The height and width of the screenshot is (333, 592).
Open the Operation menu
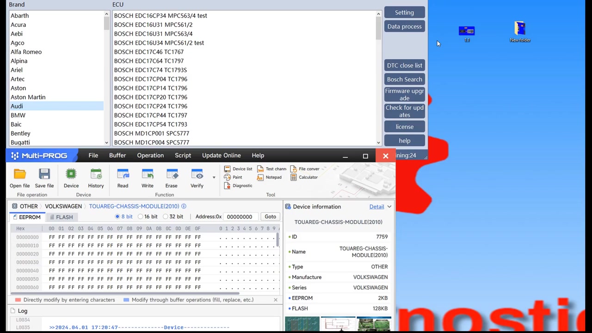click(150, 155)
